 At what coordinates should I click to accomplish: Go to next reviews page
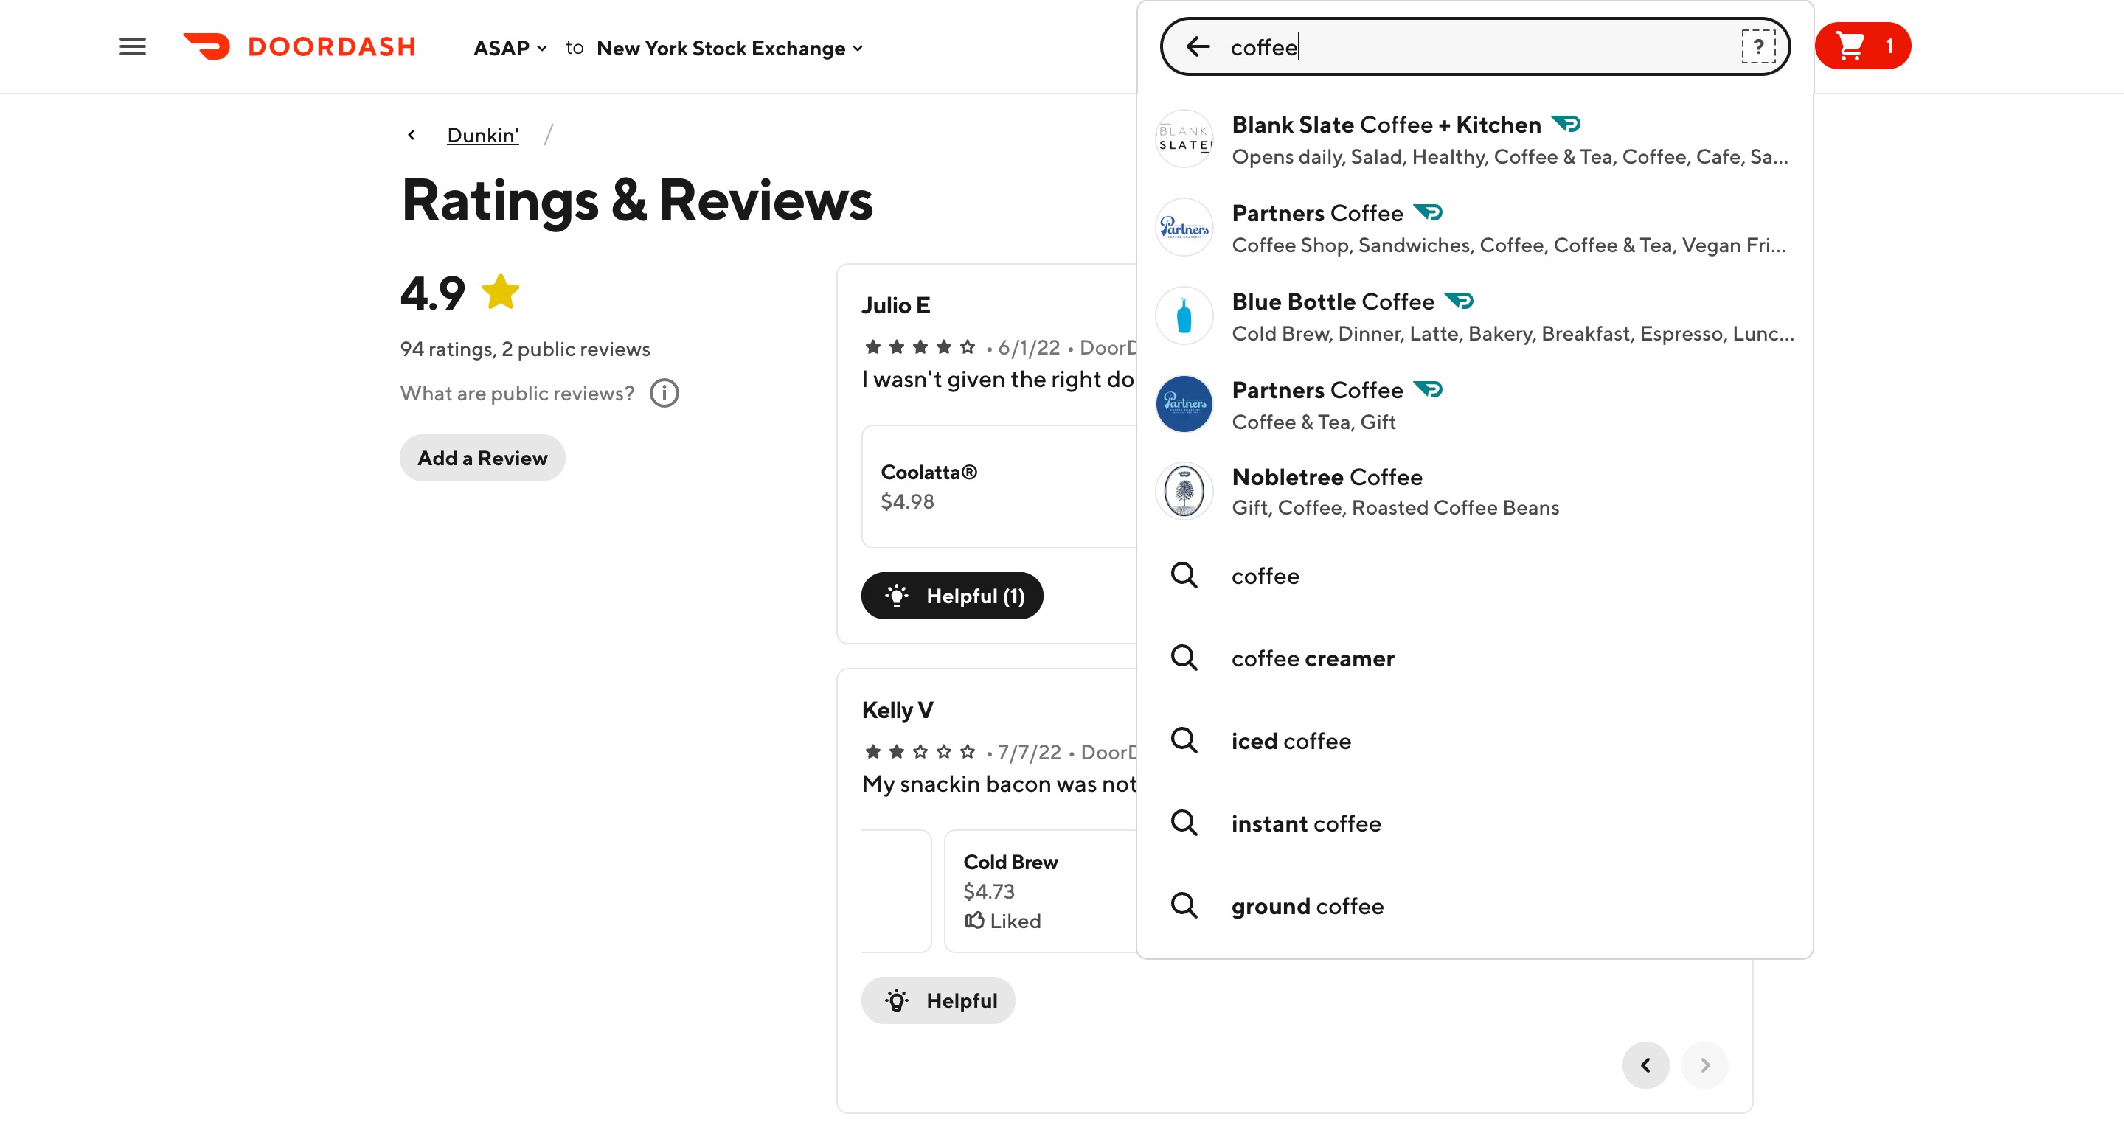point(1705,1065)
